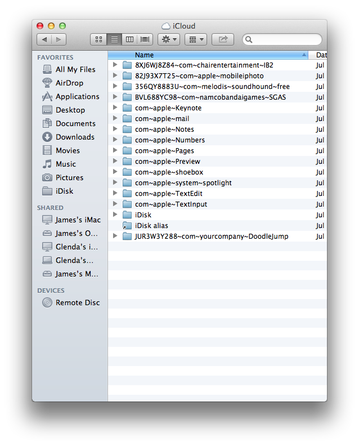This screenshot has width=359, height=446.
Task: Expand the com~apple~Keynote folder
Action: pyautogui.click(x=115, y=108)
